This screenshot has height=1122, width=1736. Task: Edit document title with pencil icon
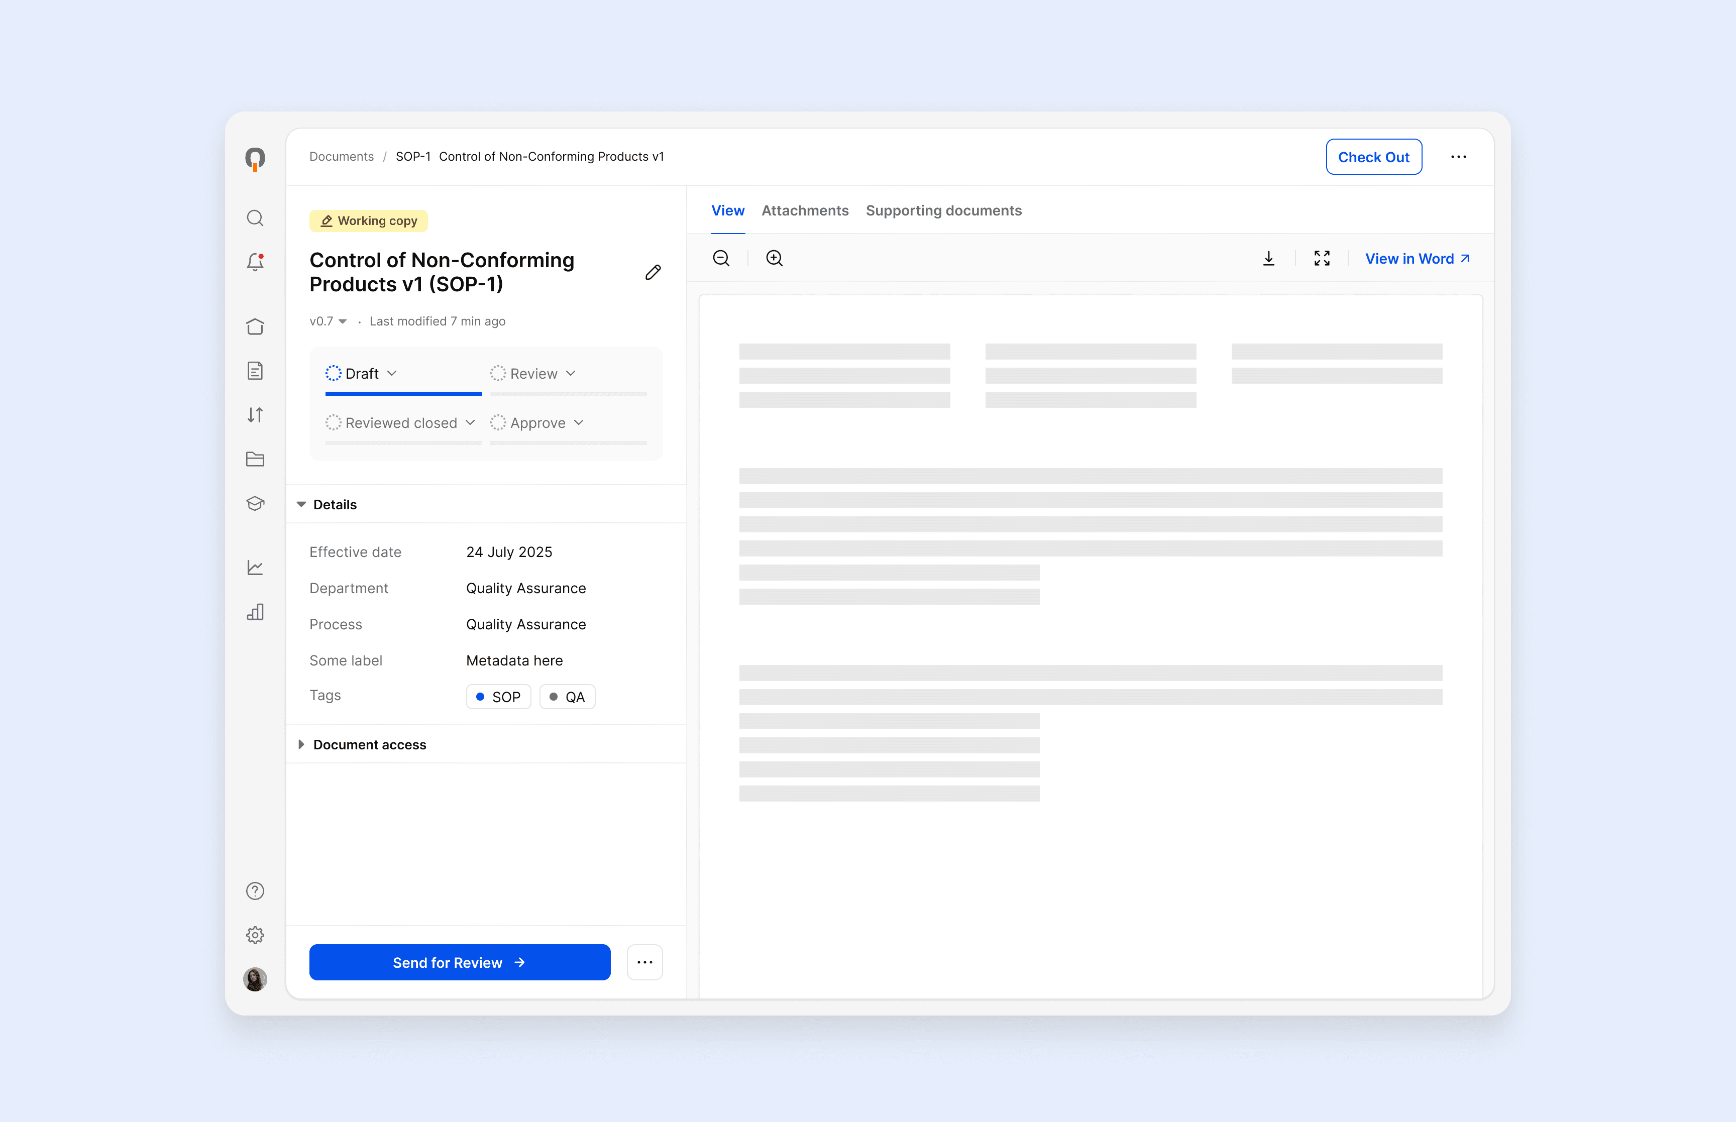pos(654,272)
